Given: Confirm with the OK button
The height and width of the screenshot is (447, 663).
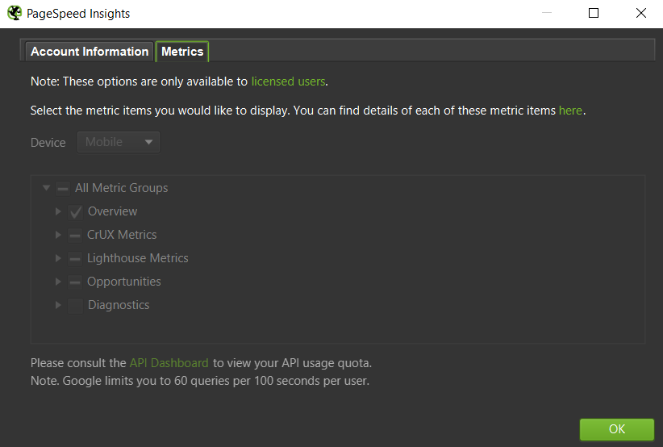Looking at the screenshot, I should click(616, 428).
